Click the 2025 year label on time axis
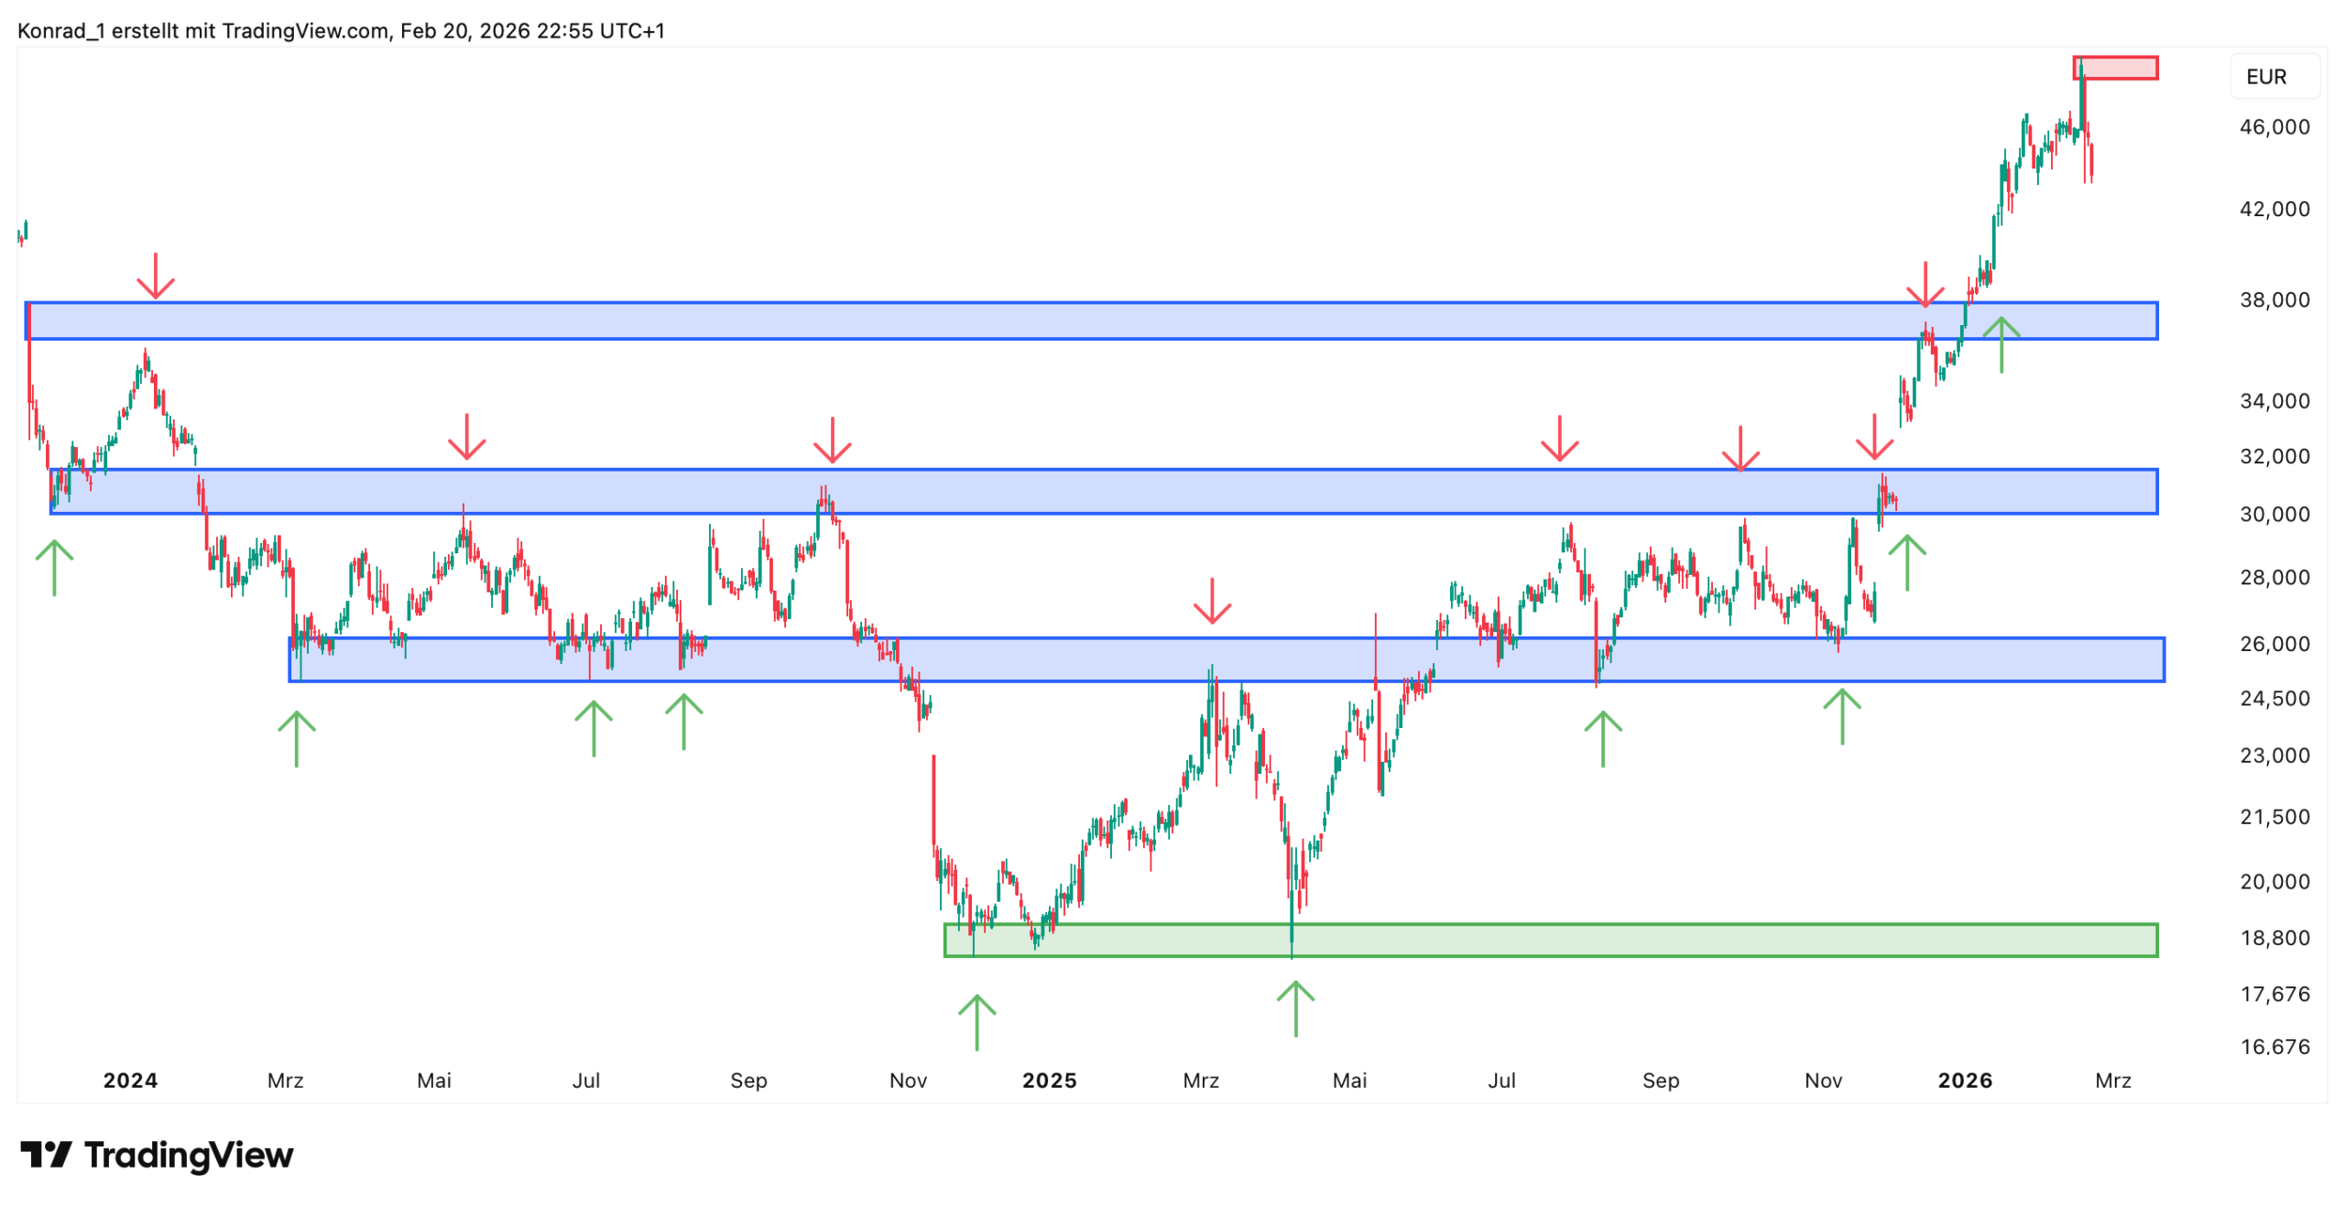 coord(1049,1081)
